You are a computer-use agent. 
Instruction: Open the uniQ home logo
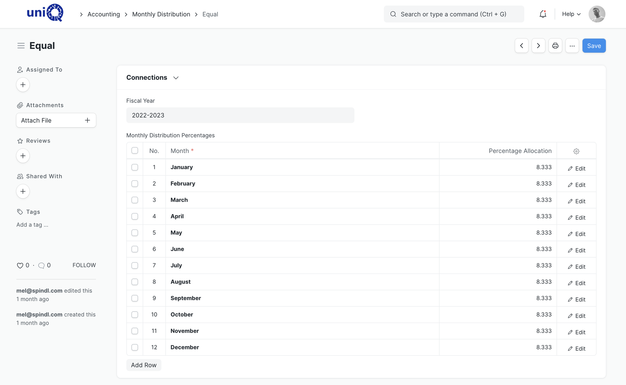tap(45, 13)
